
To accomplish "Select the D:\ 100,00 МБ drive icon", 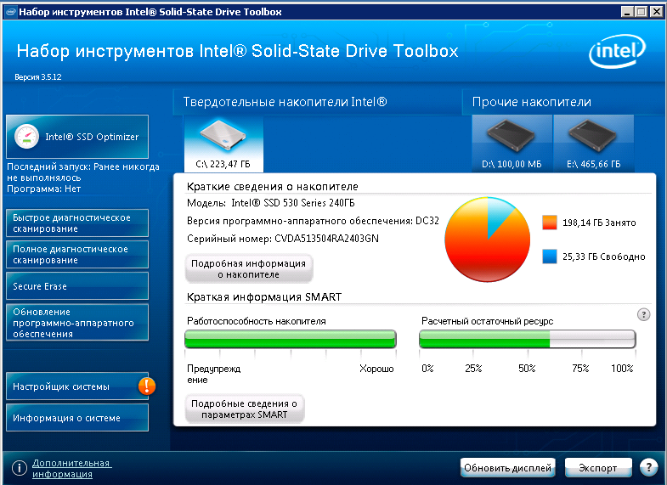I will coord(512,144).
